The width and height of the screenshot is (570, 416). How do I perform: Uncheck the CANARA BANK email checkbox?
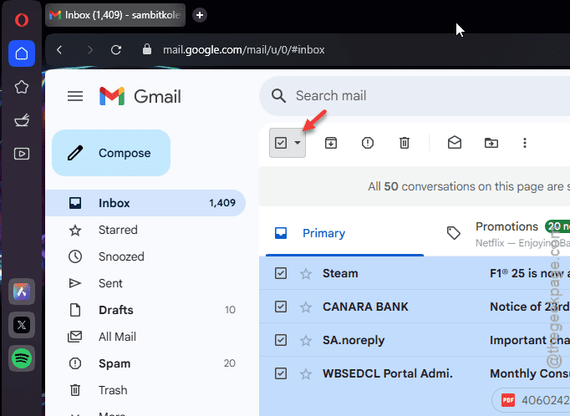pyautogui.click(x=281, y=307)
